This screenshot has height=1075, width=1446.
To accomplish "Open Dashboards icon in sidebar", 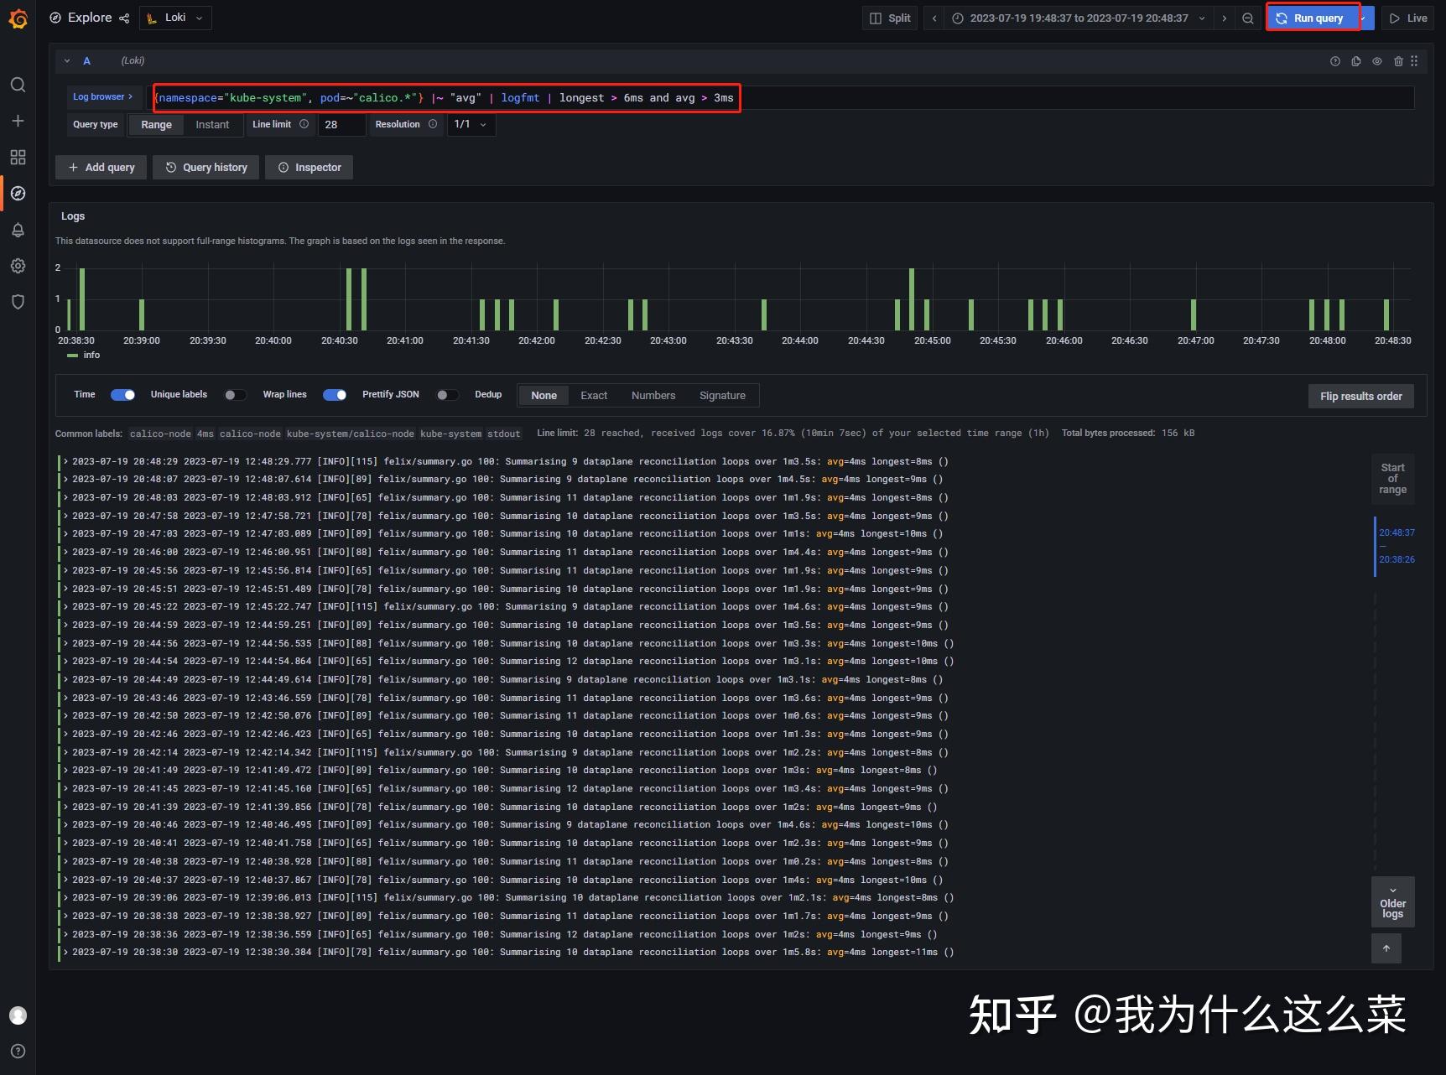I will [18, 157].
